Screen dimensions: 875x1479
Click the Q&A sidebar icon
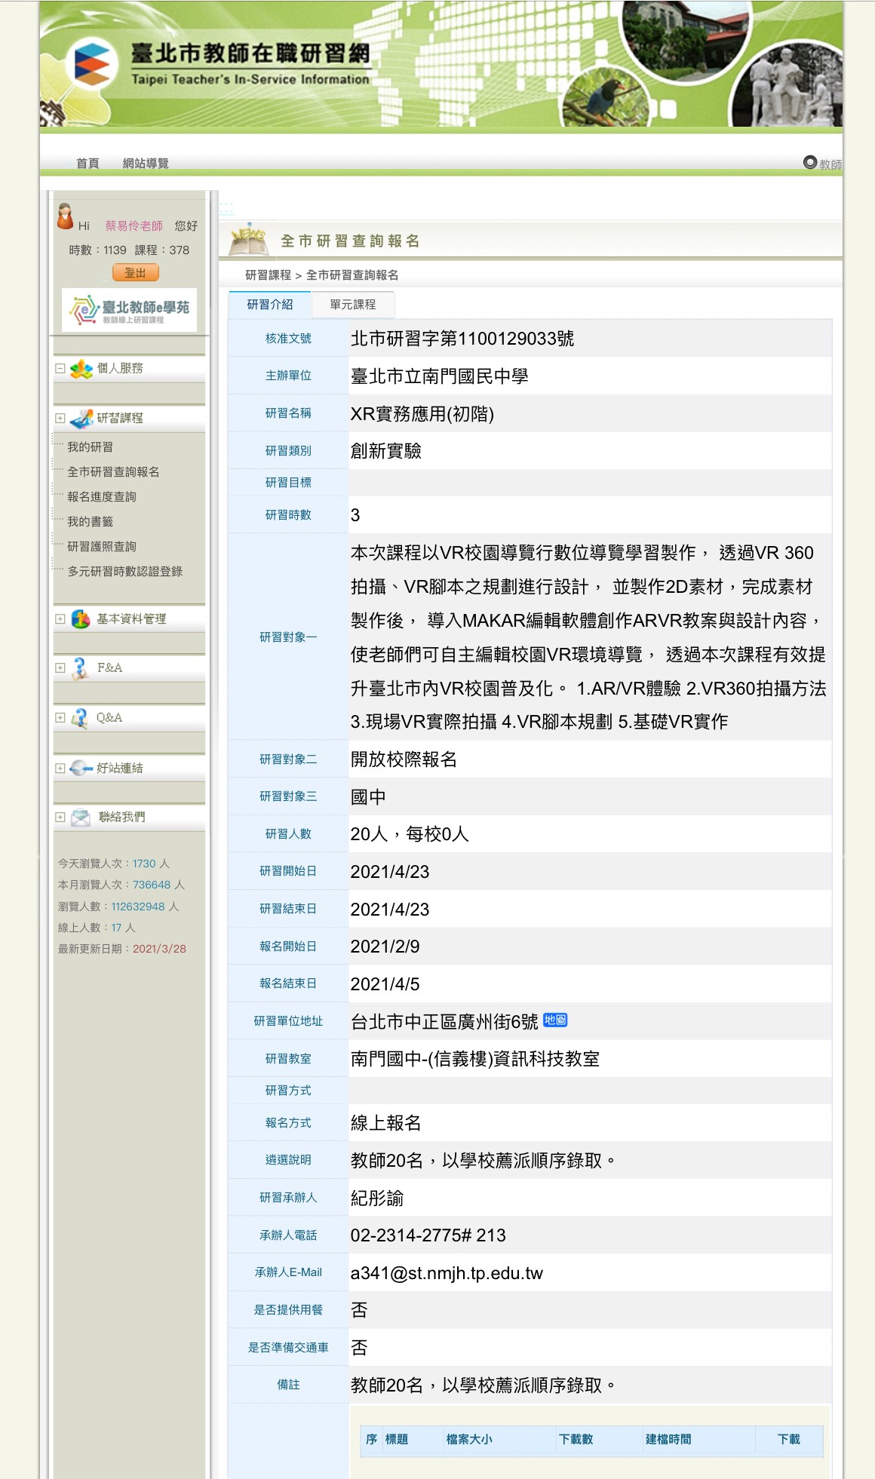[x=81, y=718]
